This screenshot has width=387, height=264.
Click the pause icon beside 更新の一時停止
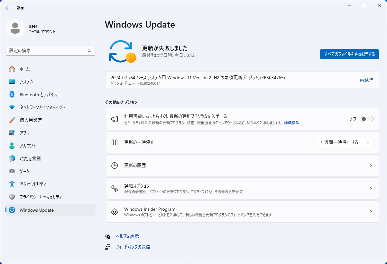point(115,142)
